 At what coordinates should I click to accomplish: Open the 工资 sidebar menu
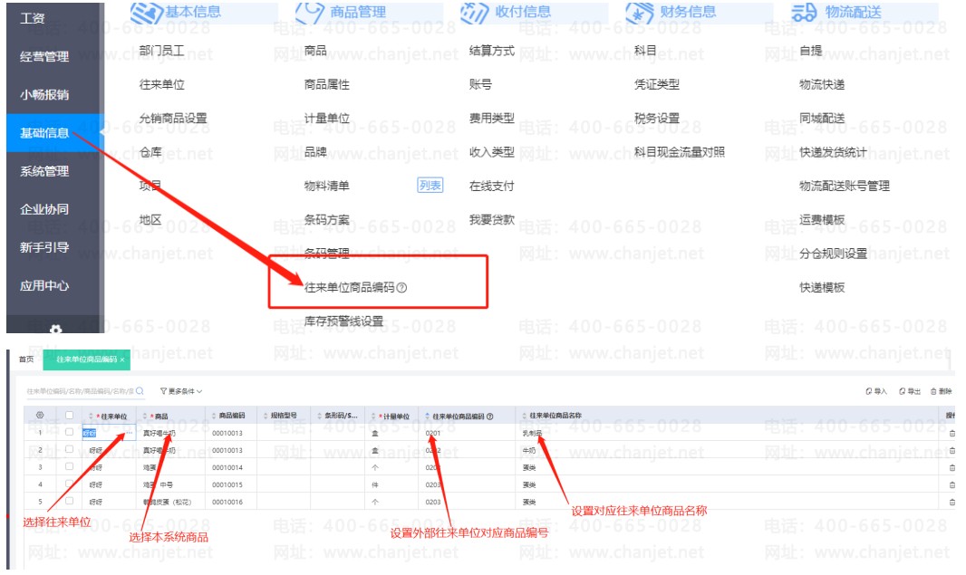tap(32, 18)
